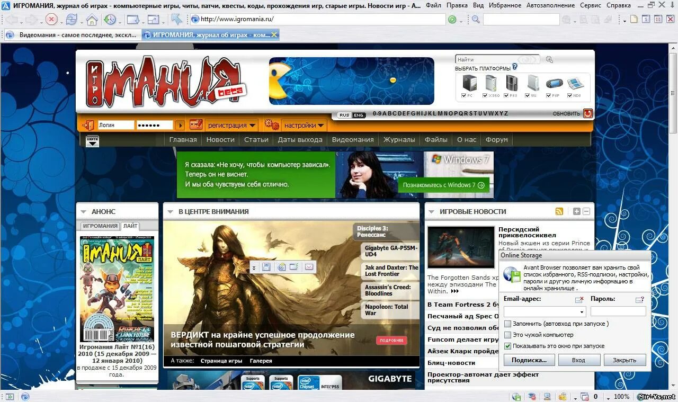Image resolution: width=678 pixels, height=402 pixels.
Task: Open the Email-адрес combo box
Action: [545, 311]
